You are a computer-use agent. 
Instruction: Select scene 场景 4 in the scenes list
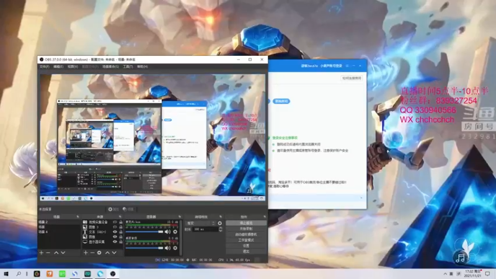pyautogui.click(x=59, y=232)
